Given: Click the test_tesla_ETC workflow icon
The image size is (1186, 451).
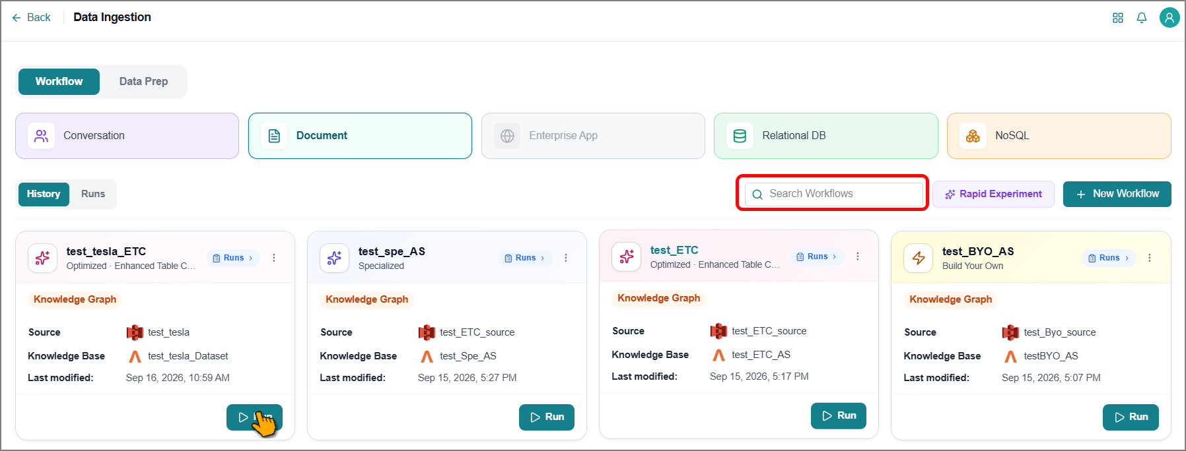Looking at the screenshot, I should click(x=42, y=258).
